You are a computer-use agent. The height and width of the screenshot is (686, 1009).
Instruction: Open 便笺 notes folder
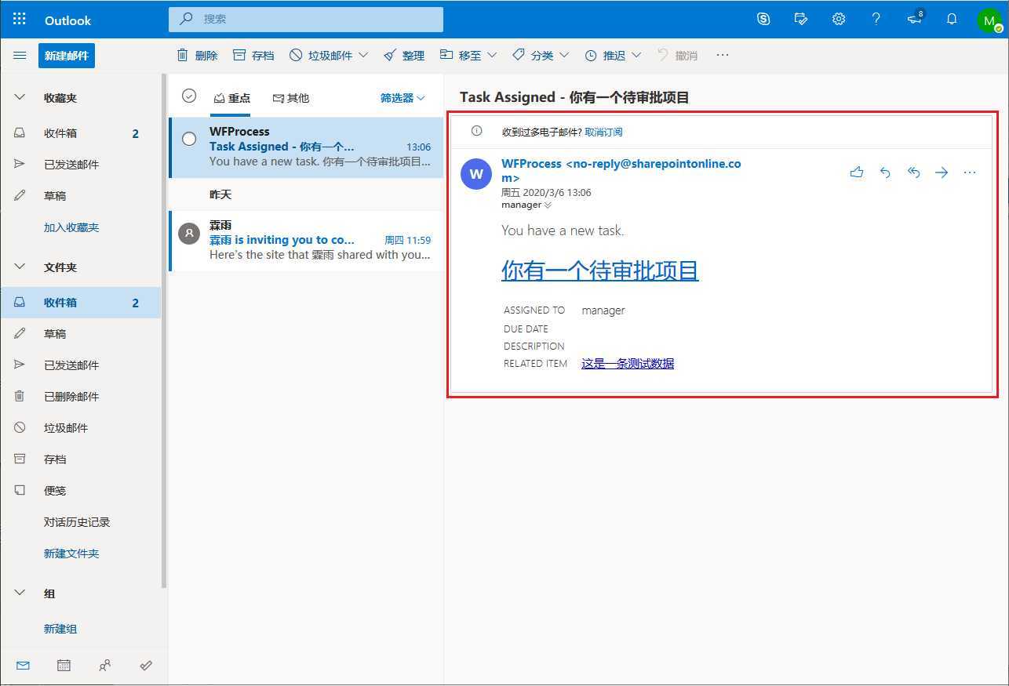coord(81,491)
